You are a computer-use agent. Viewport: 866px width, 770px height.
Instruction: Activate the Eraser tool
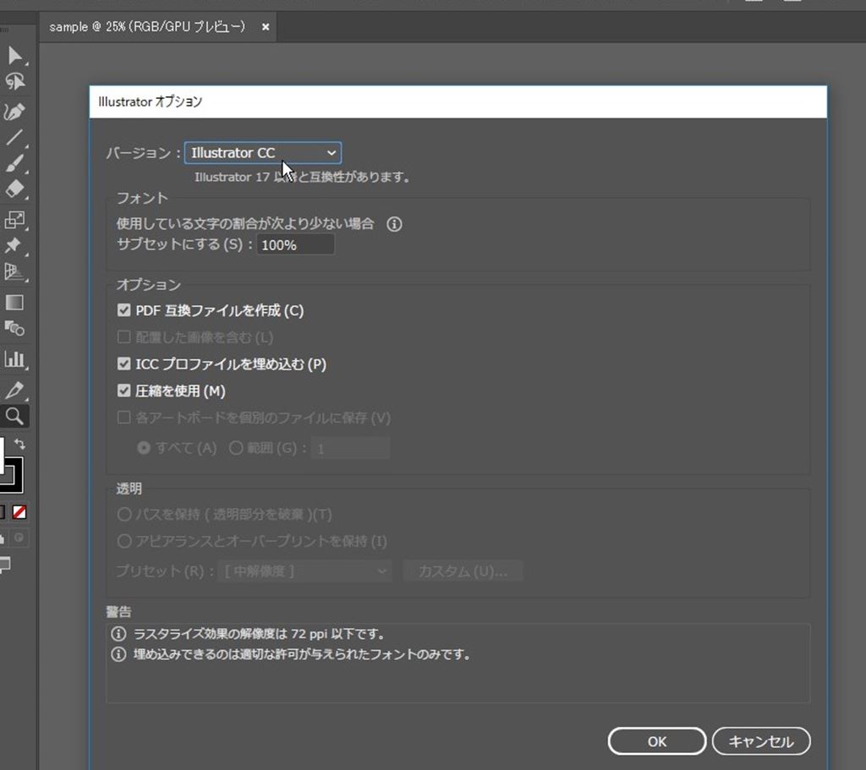point(14,189)
